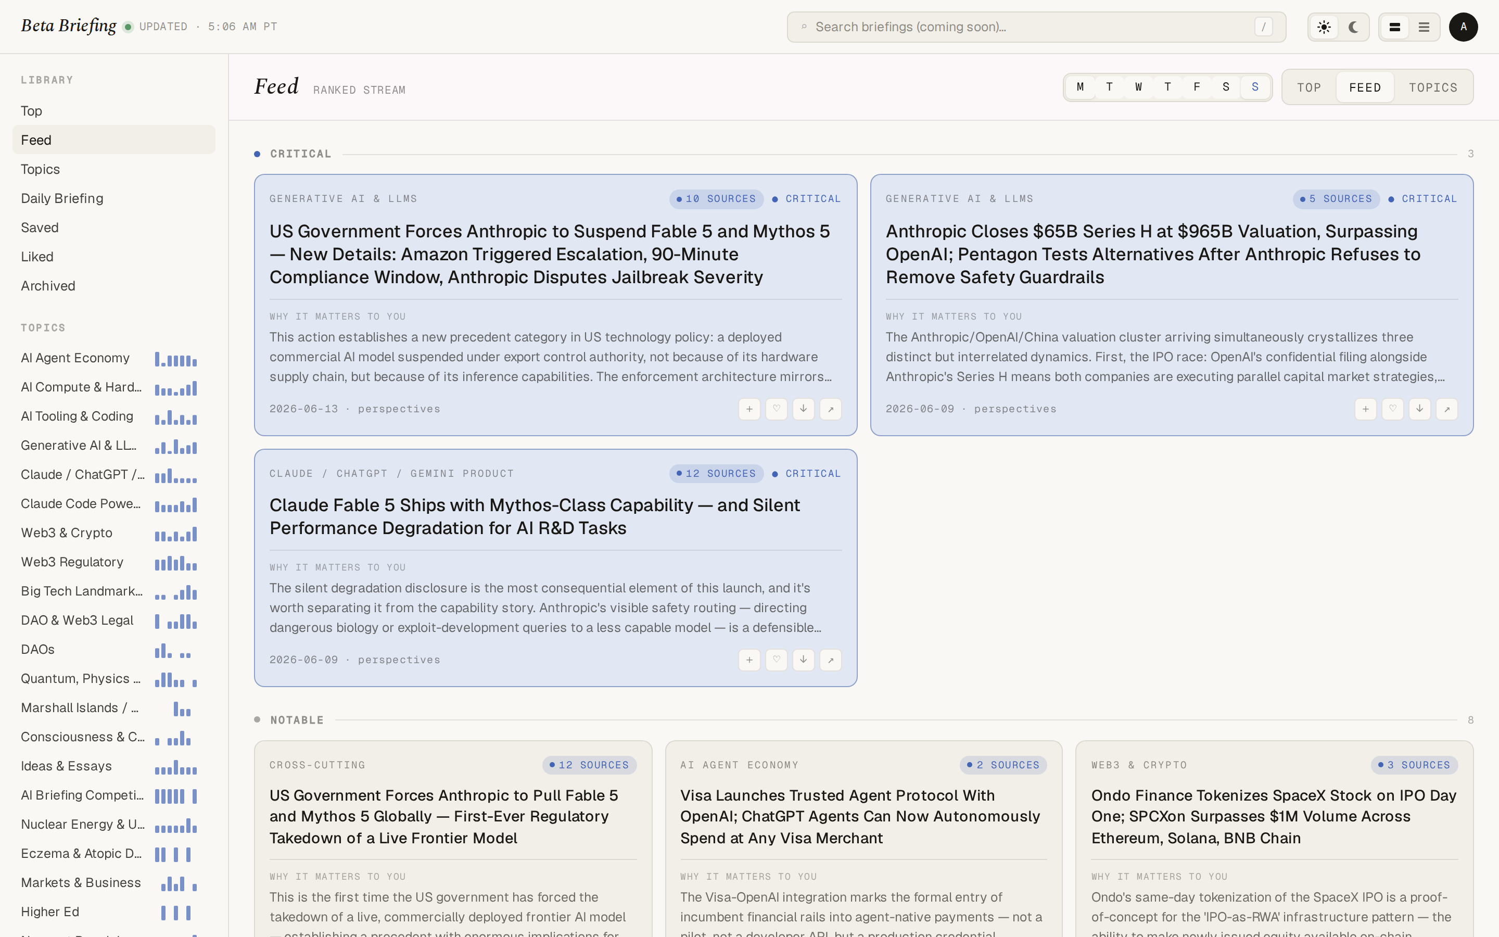Open Suspend Fable 5 card external link
This screenshot has width=1499, height=937.
(831, 409)
